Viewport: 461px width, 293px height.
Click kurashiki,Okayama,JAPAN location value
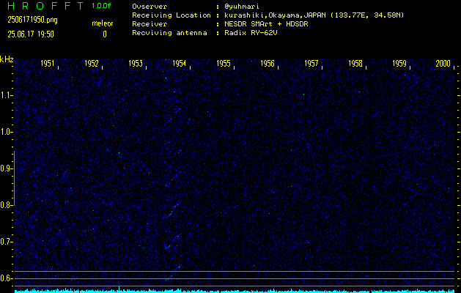coord(314,15)
